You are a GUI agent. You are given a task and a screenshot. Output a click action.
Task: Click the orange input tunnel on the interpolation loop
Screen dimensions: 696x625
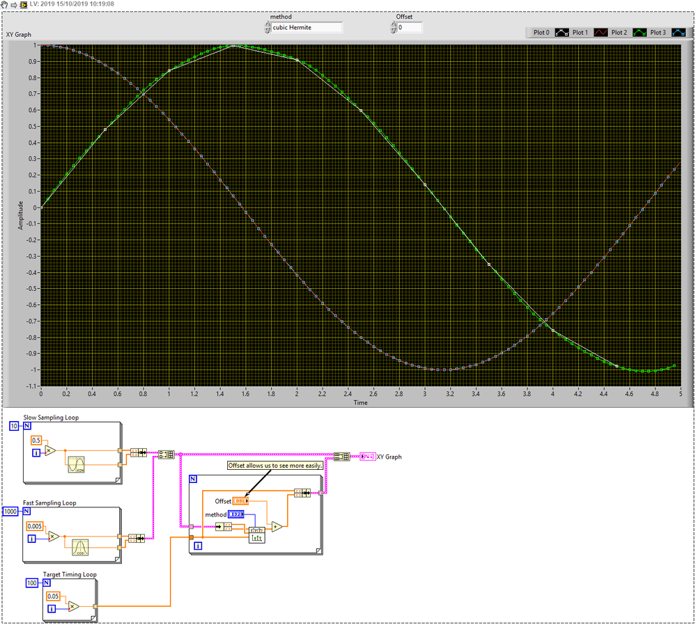[x=192, y=537]
